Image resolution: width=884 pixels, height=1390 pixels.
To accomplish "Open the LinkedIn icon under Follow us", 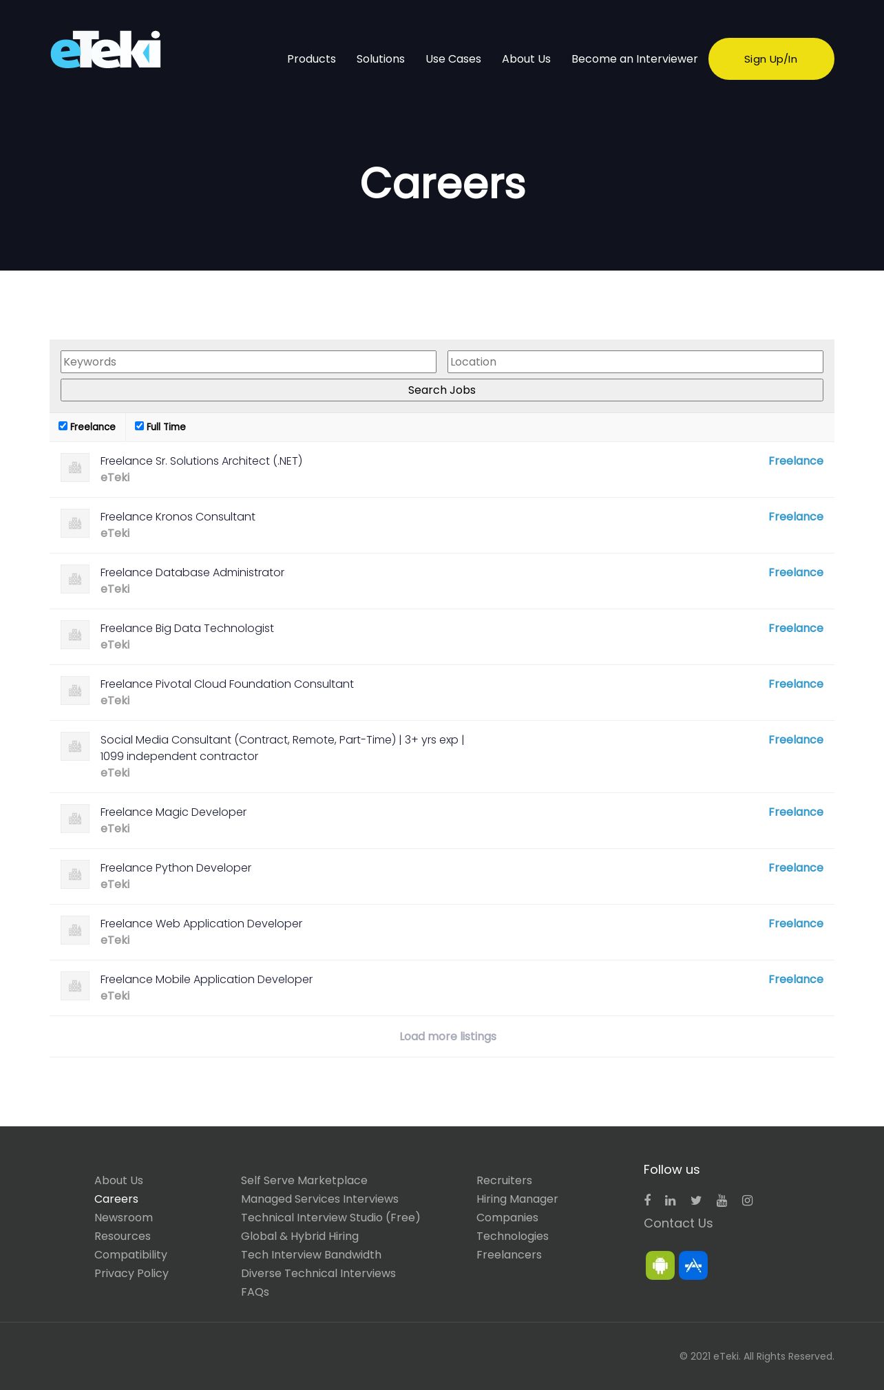I will [x=671, y=1201].
